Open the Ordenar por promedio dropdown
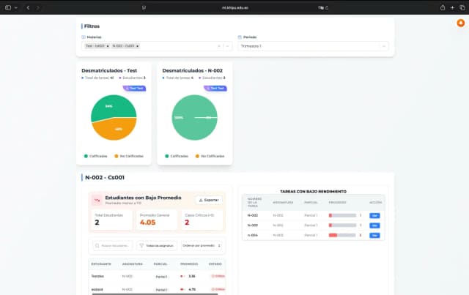The image size is (469, 295). click(202, 246)
